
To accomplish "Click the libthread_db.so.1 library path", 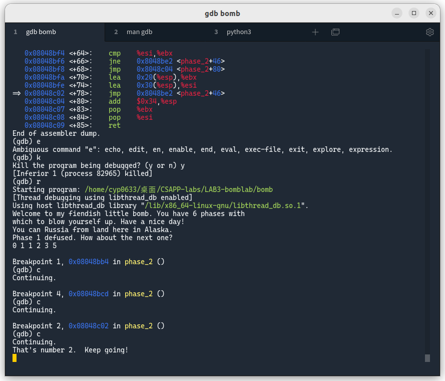I will point(223,206).
